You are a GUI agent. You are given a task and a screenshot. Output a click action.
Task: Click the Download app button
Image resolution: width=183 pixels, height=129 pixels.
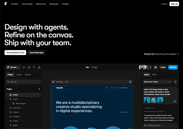pyautogui.click(x=36, y=53)
